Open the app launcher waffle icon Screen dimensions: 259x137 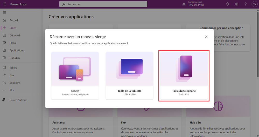coord(4,4)
